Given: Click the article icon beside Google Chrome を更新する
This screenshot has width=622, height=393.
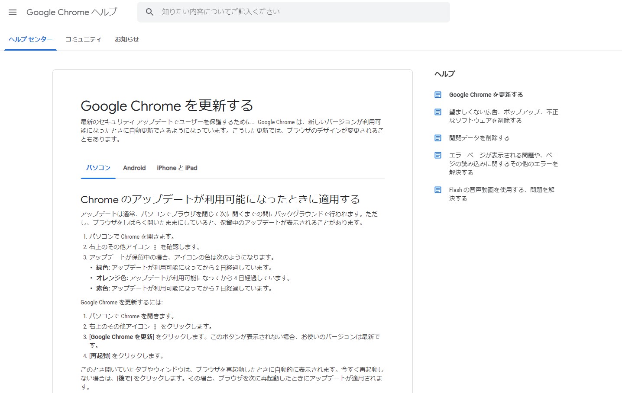Looking at the screenshot, I should tap(438, 95).
